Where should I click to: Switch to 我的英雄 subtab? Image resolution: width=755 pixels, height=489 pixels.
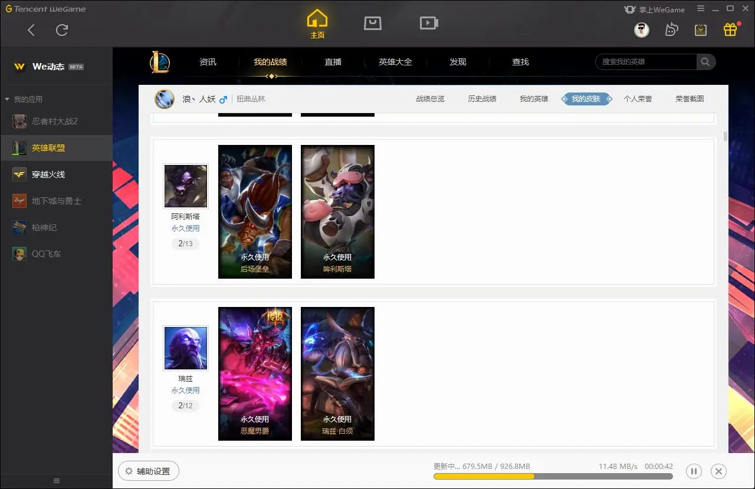pos(534,99)
